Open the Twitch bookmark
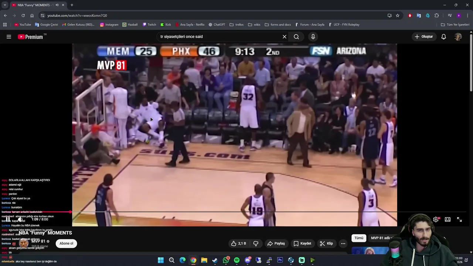473x266 pixels. 149,25
